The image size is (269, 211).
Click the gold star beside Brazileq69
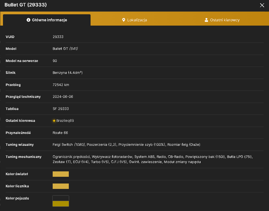(x=54, y=121)
